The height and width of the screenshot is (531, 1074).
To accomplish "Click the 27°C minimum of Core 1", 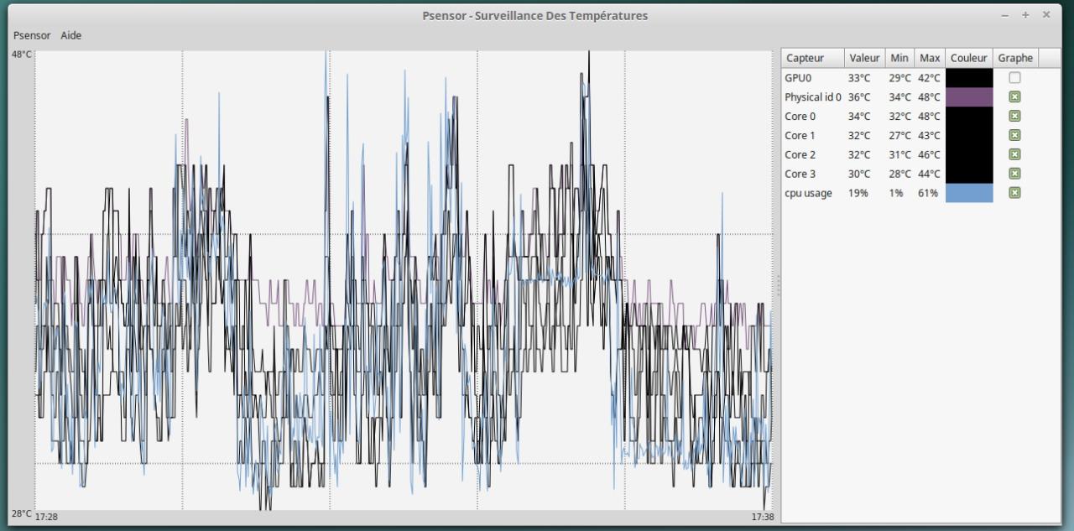I will [900, 136].
